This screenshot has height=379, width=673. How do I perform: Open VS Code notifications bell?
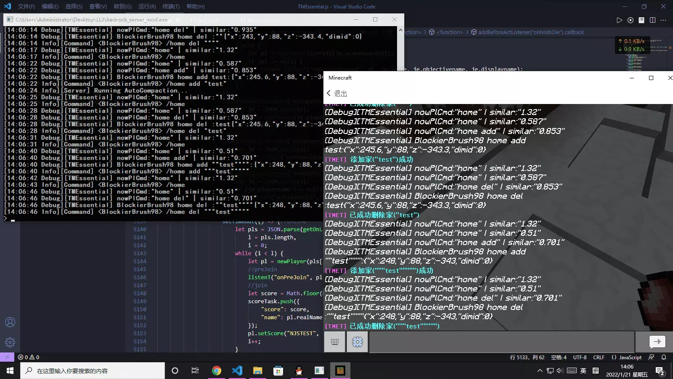point(664,357)
